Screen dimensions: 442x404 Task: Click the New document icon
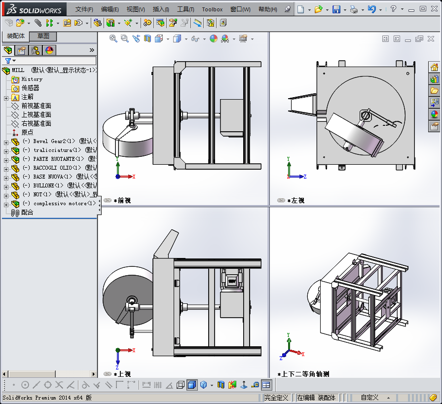[301, 9]
